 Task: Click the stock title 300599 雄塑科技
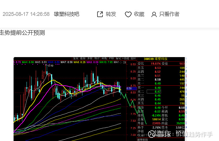tap(156, 59)
